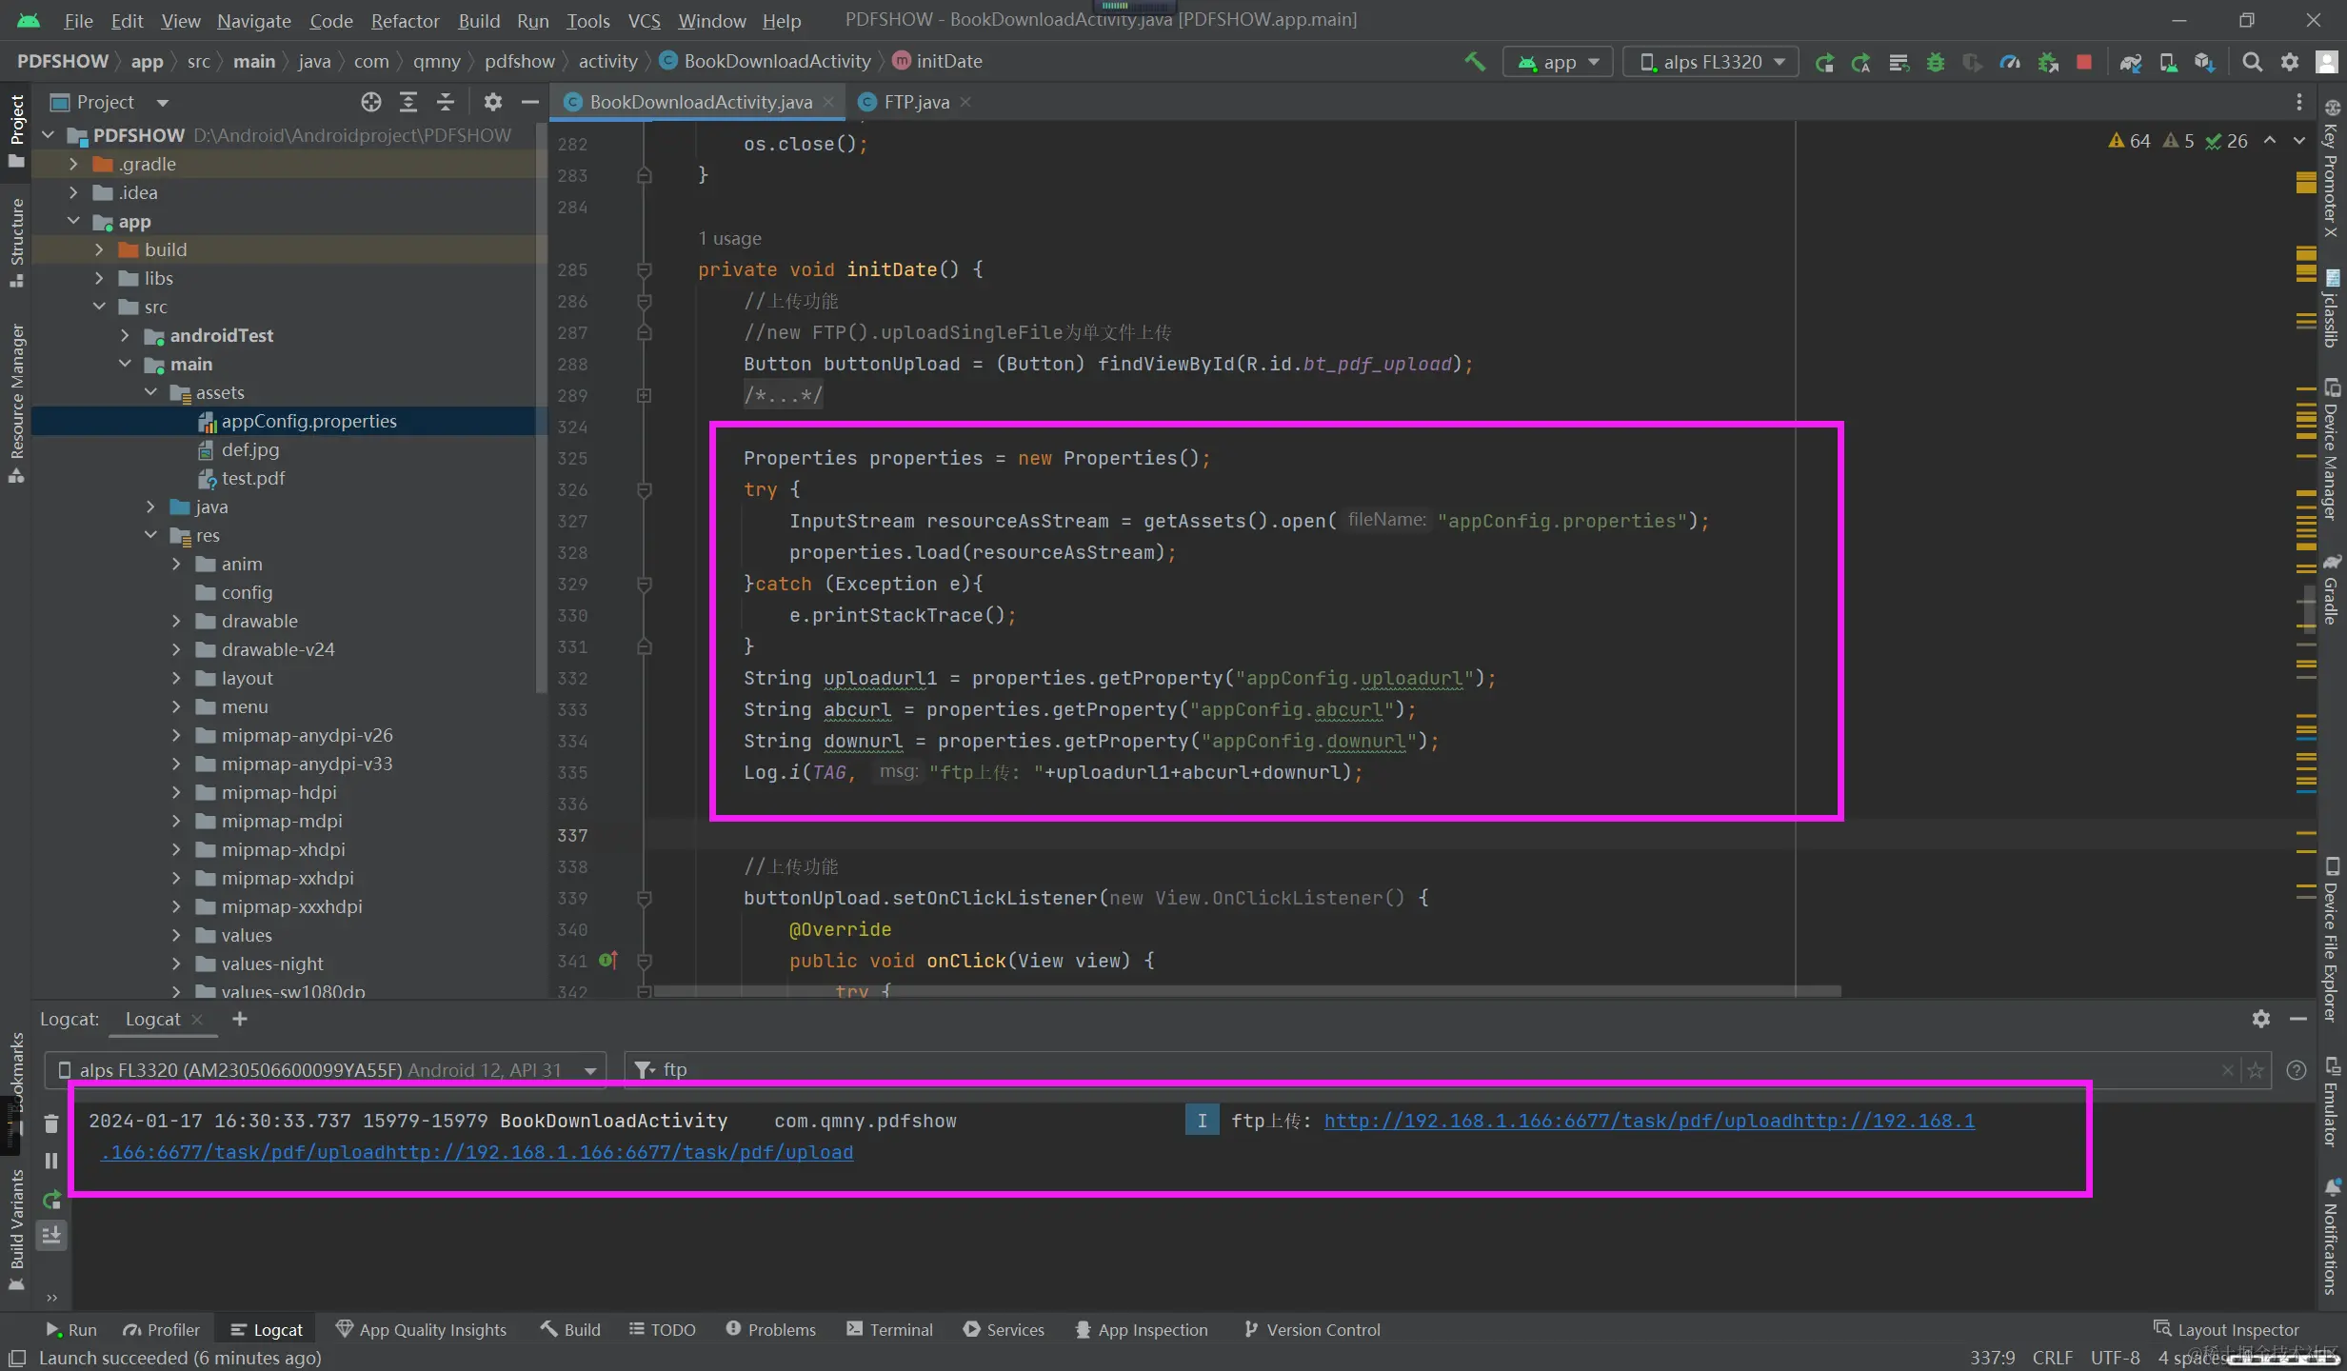Collapse all in the Project panel
Image resolution: width=2347 pixels, height=1371 pixels.
coord(446,102)
